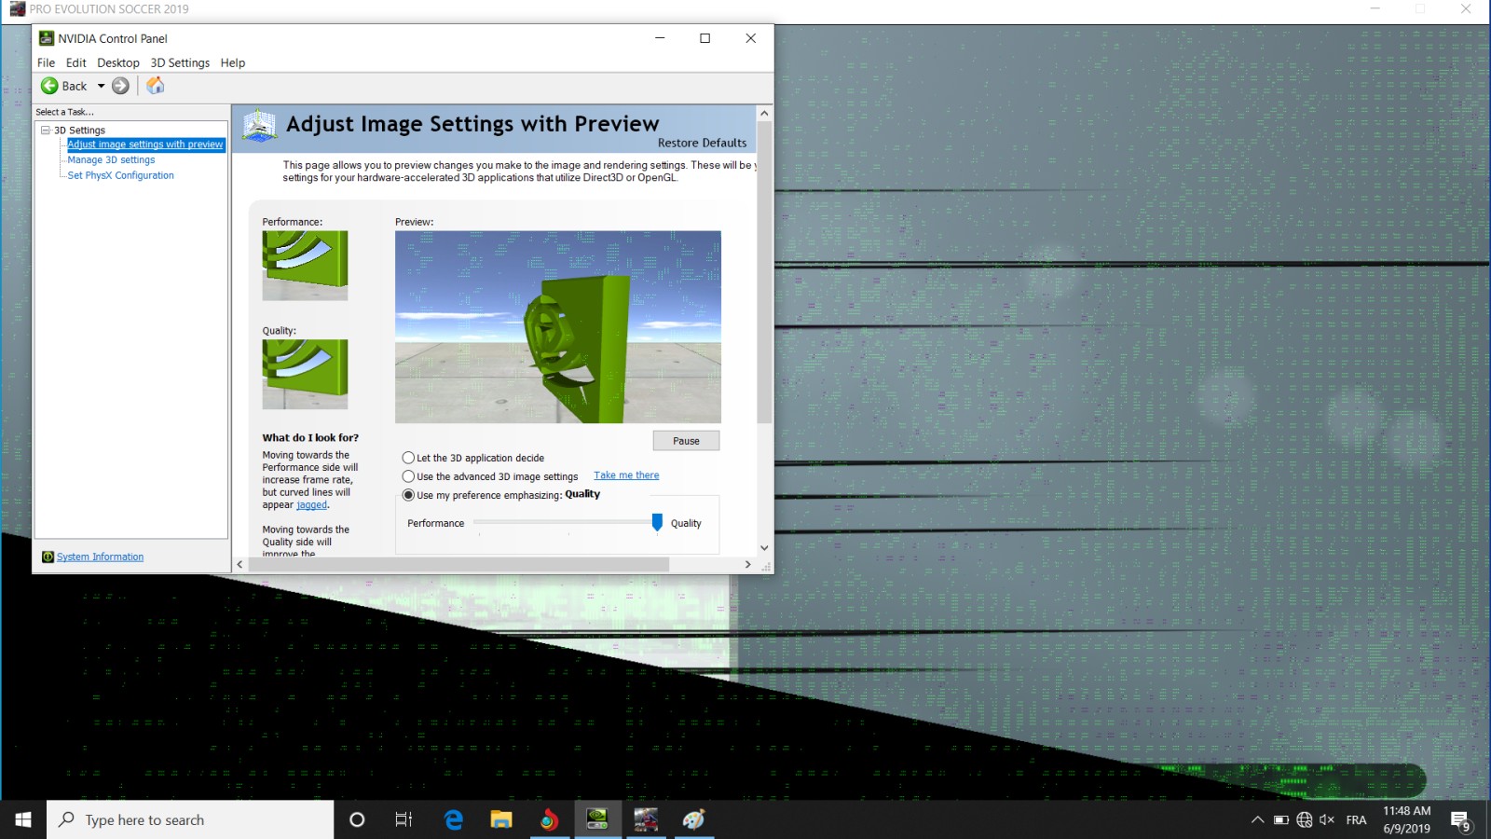Open the Cortana circle icon
Viewport: 1491px width, 839px height.
coord(356,819)
